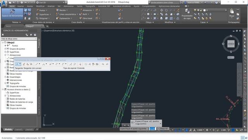This screenshot has width=248, height=140.
Task: Open the Perfil dropdown in the ribbon
Action: click(x=84, y=14)
